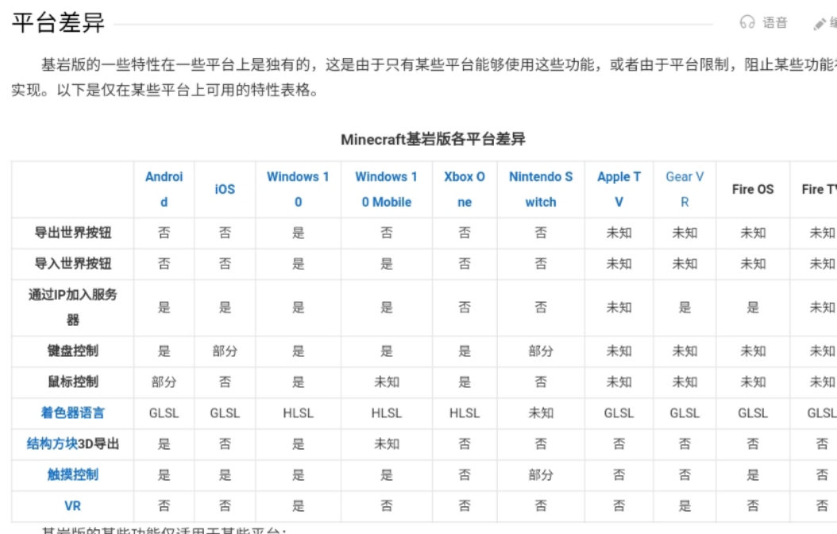Viewport: 837px width, 534px height.
Task: Click 是 in 鼠标控制 row under Xbox One
Action: pos(465,382)
